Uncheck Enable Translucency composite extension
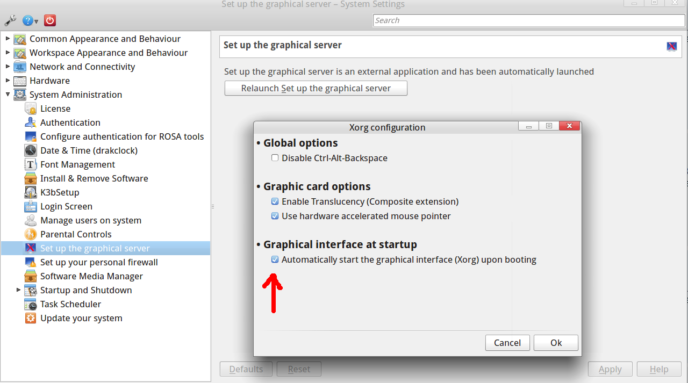Image resolution: width=688 pixels, height=383 pixels. [x=275, y=201]
